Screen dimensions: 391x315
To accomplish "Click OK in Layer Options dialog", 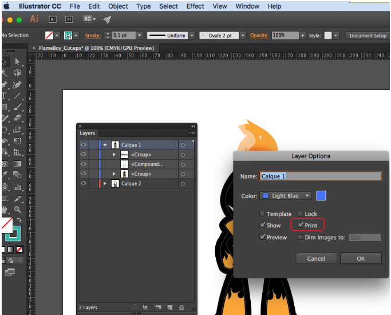I will coord(360,258).
